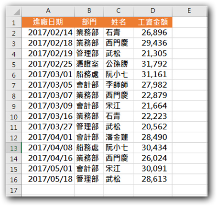Click 業務部 cell in row 2
This screenshot has height=206, width=217.
[89, 33]
